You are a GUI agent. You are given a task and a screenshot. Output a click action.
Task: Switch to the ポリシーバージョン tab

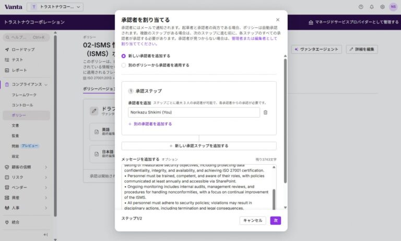coord(99,89)
